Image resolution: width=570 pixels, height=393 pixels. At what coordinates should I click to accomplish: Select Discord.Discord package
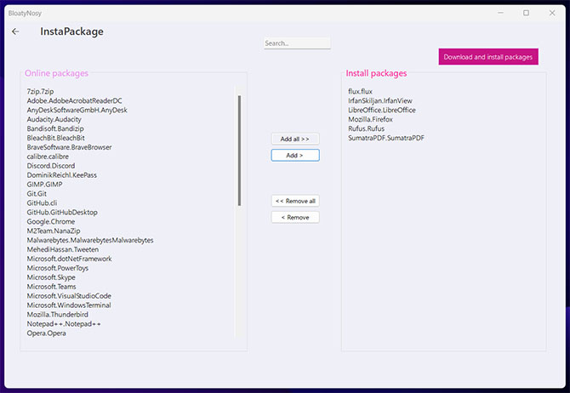[x=51, y=166]
